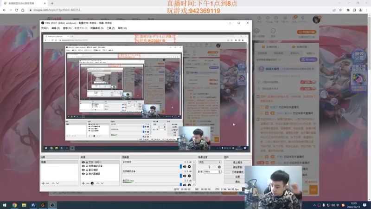
Task: Remove the selected source with the minus icon
Action: coord(88,183)
